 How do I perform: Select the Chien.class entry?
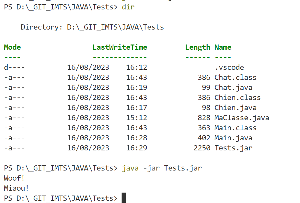(x=237, y=98)
